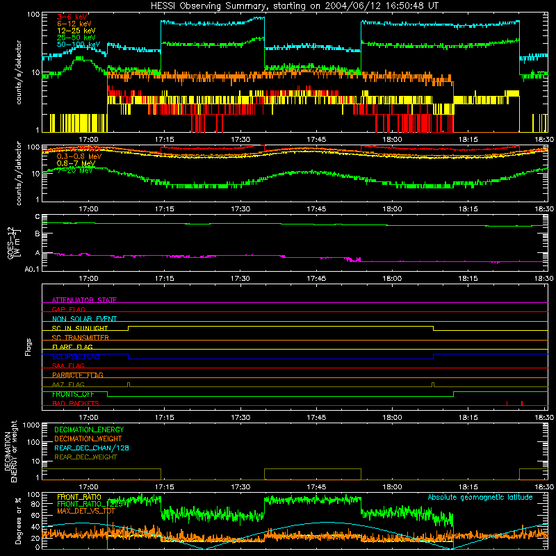Screen dimensions: 556x556
Task: Click the DECIMATION_WEIGHT legend label
Action: pyautogui.click(x=88, y=439)
